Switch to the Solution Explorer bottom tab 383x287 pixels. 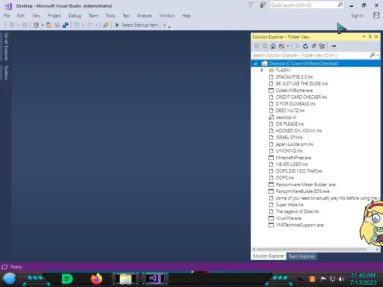click(269, 256)
